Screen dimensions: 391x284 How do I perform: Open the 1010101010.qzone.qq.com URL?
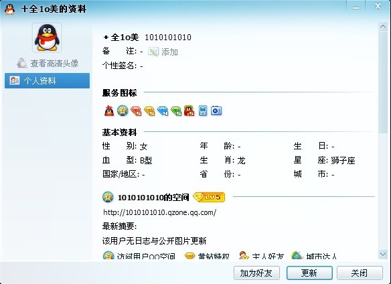tap(159, 212)
